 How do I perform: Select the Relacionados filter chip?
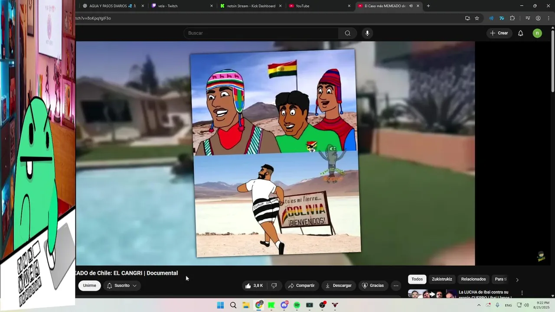click(x=473, y=279)
